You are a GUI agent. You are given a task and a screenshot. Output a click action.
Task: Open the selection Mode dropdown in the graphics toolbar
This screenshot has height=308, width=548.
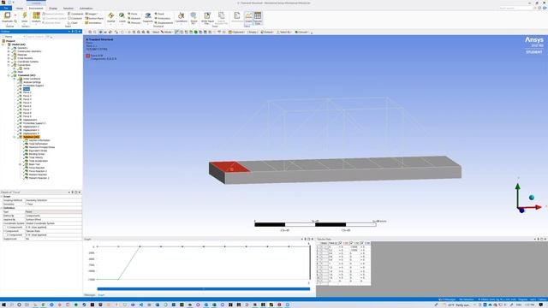pyautogui.click(x=167, y=33)
